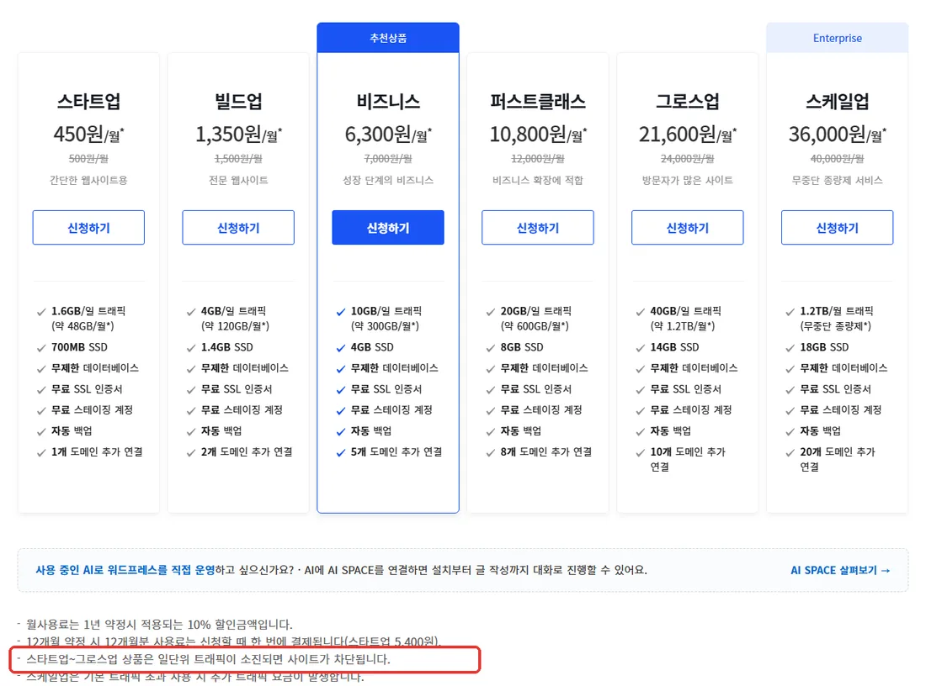Click the 6,300원/월 price
This screenshot has height=686, width=926.
click(388, 135)
